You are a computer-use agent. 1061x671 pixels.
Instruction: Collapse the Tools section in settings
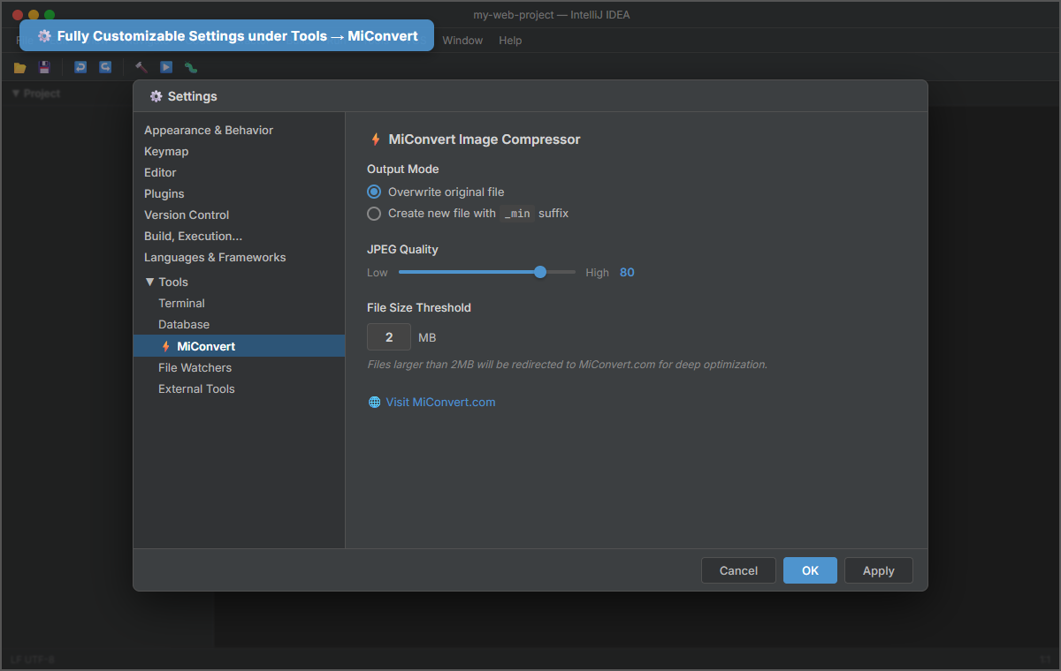tap(150, 282)
